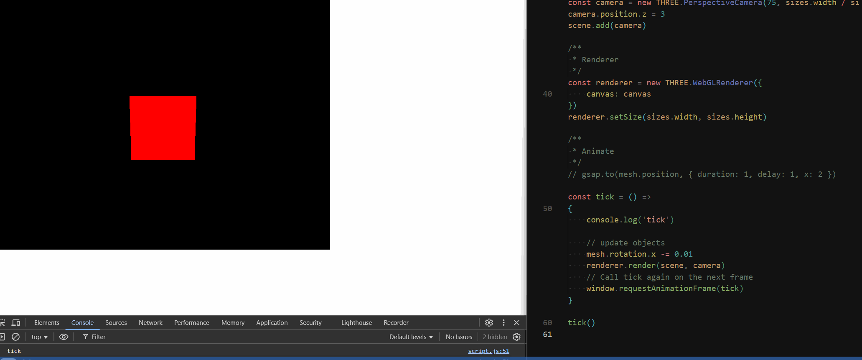The width and height of the screenshot is (862, 360).
Task: Click line number 60 in editor
Action: pos(547,322)
